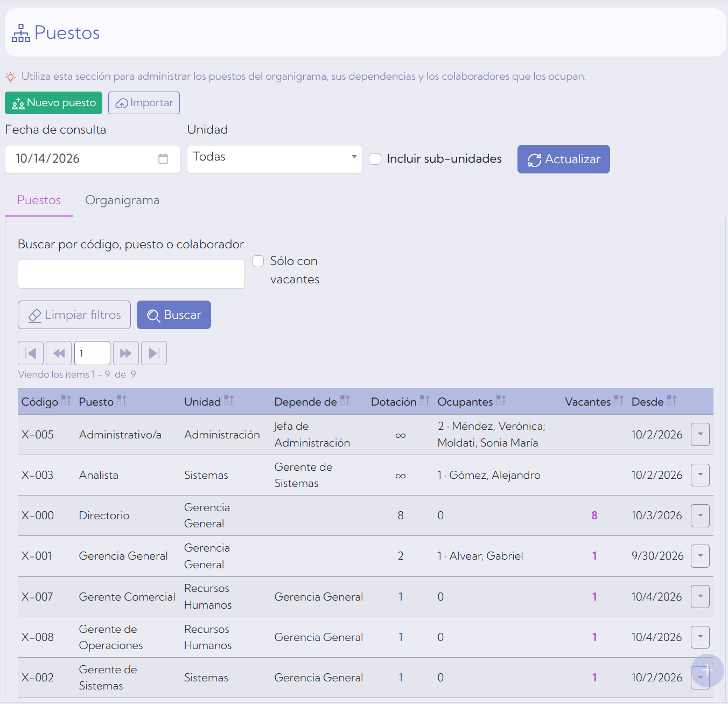
Task: Go to first page of results
Action: 31,353
